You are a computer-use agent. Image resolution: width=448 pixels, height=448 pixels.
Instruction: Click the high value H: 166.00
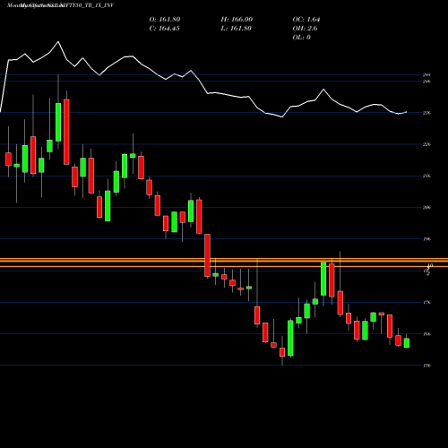(237, 20)
